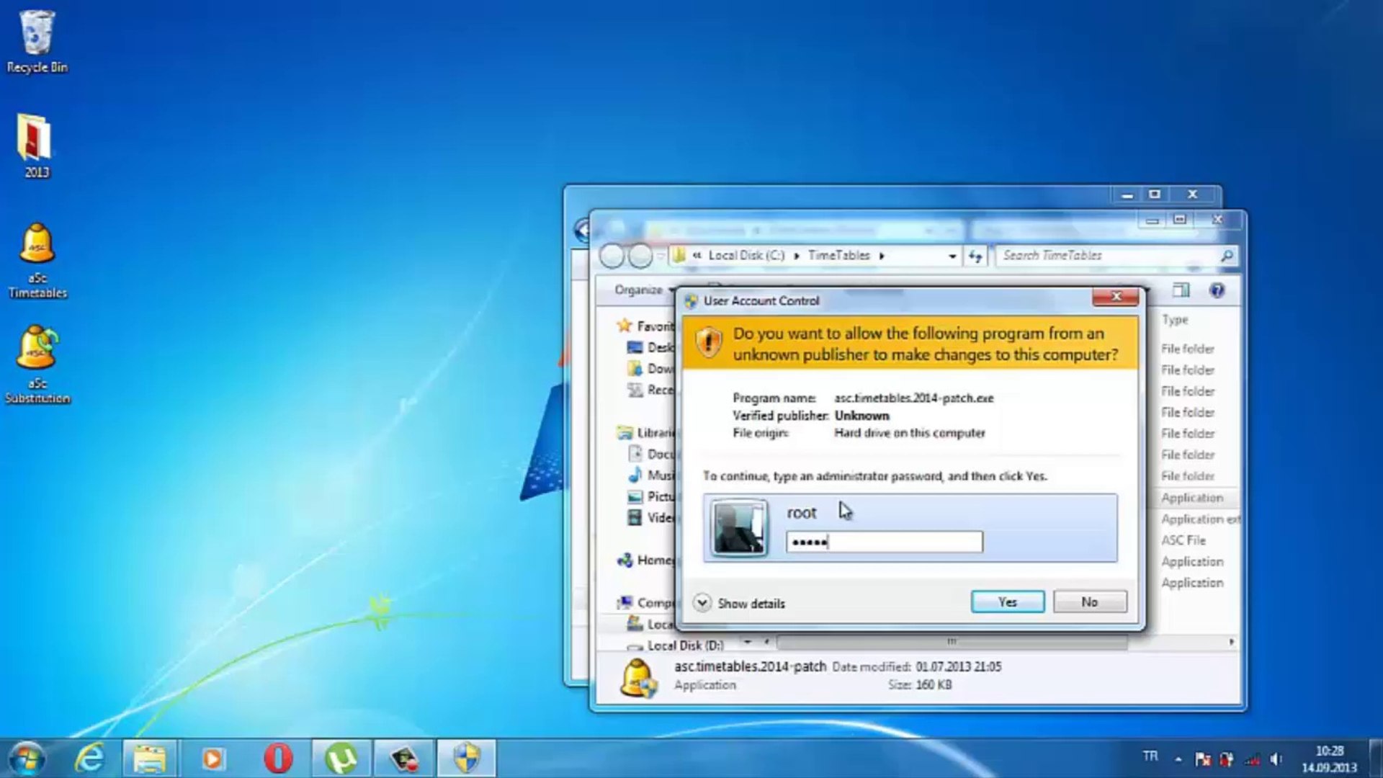
Task: Show hidden system tray icons
Action: click(x=1178, y=759)
